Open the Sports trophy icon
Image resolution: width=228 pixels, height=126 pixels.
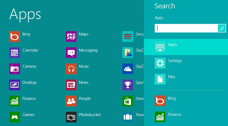tap(128, 85)
